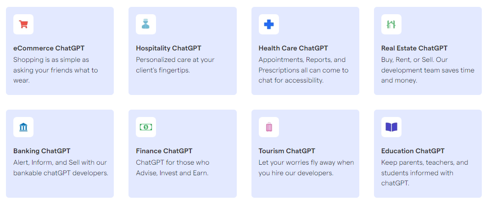Select the Health Care ChatGPT title
The image size is (491, 206).
293,48
